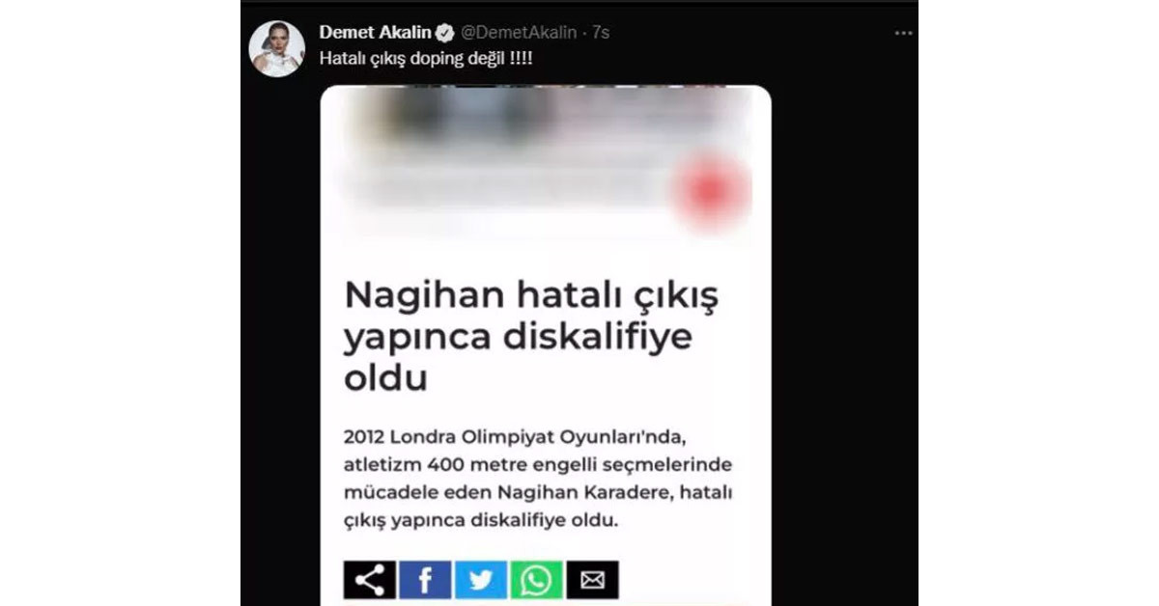Click the tweet text 'Hatalı çıkış doping değil'
1159x606 pixels.
(x=426, y=59)
